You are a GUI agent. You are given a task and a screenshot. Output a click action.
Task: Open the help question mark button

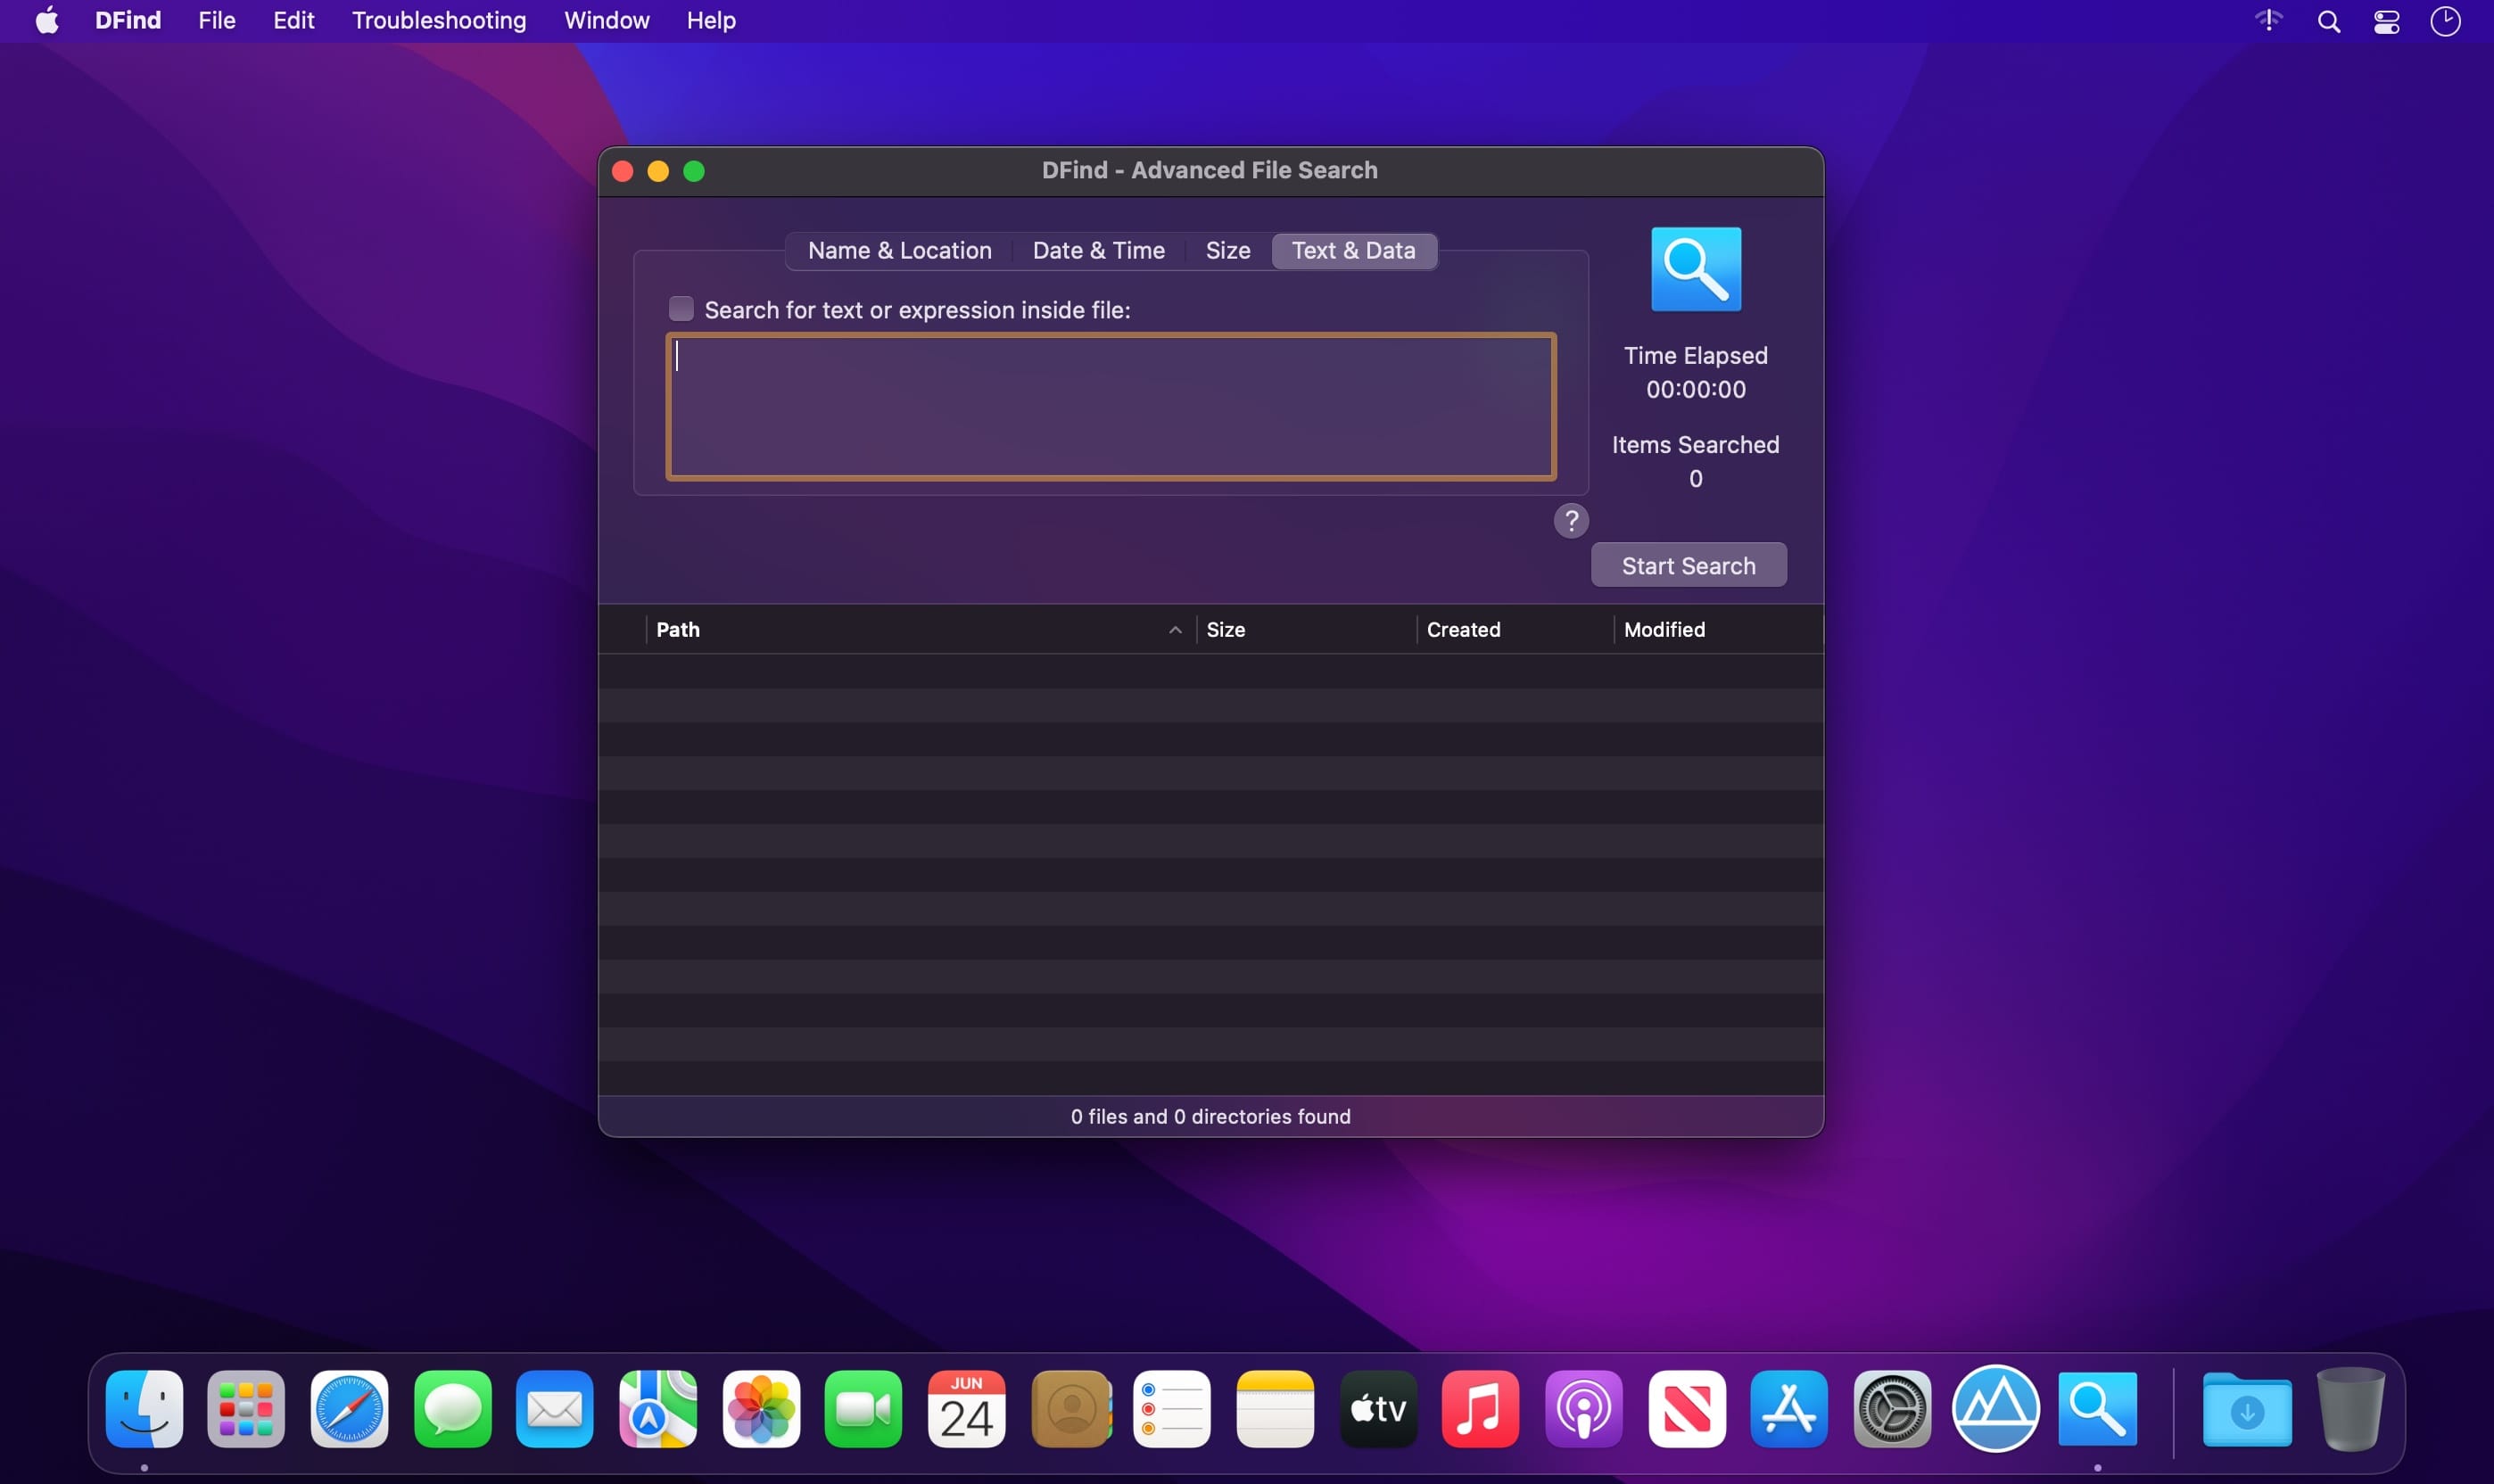(x=1570, y=520)
